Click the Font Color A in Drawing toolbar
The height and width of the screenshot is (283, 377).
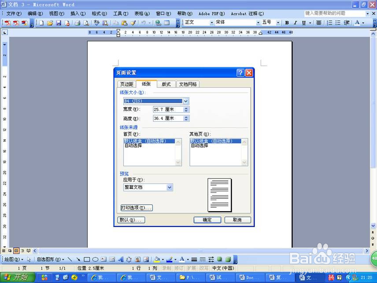182,259
